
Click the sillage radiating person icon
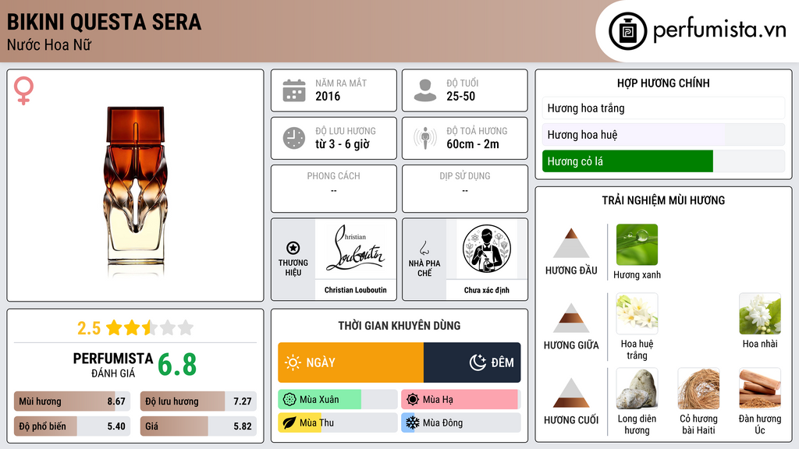[x=425, y=138]
